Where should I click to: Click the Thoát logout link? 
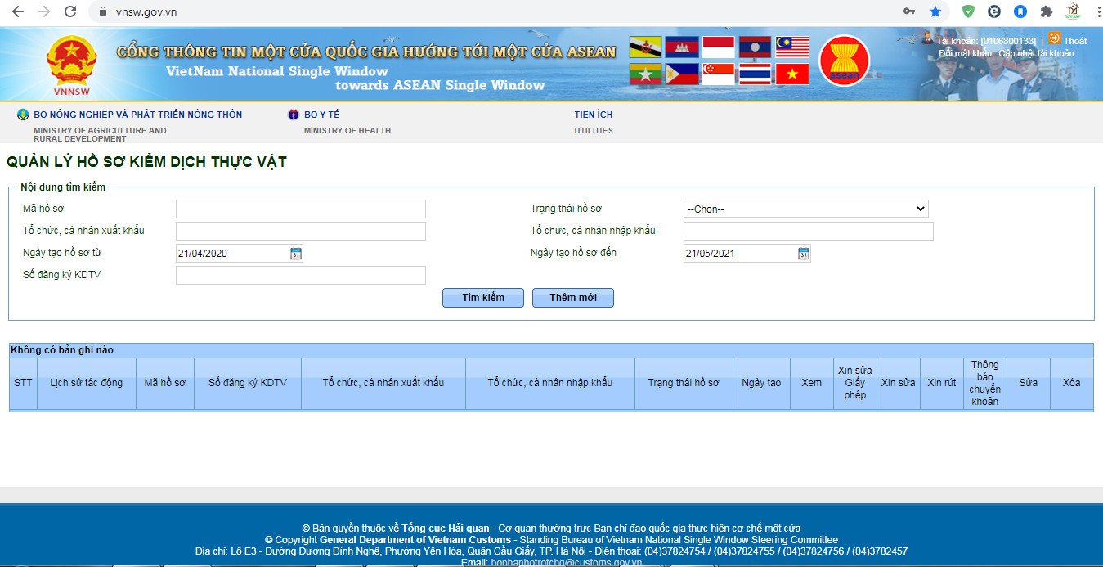[x=1075, y=41]
